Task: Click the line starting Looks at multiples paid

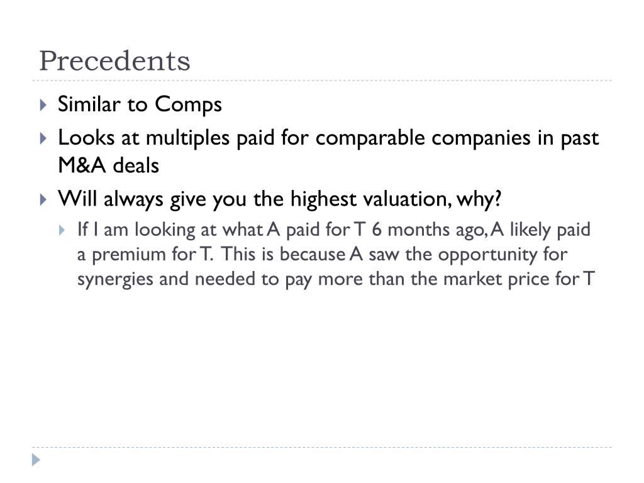Action: point(328,138)
